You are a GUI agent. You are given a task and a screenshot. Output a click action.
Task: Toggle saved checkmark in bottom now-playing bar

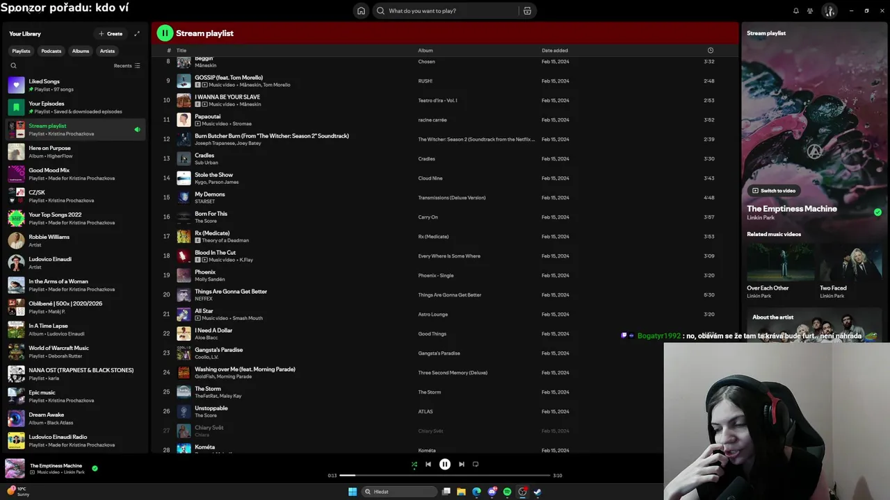[95, 468]
